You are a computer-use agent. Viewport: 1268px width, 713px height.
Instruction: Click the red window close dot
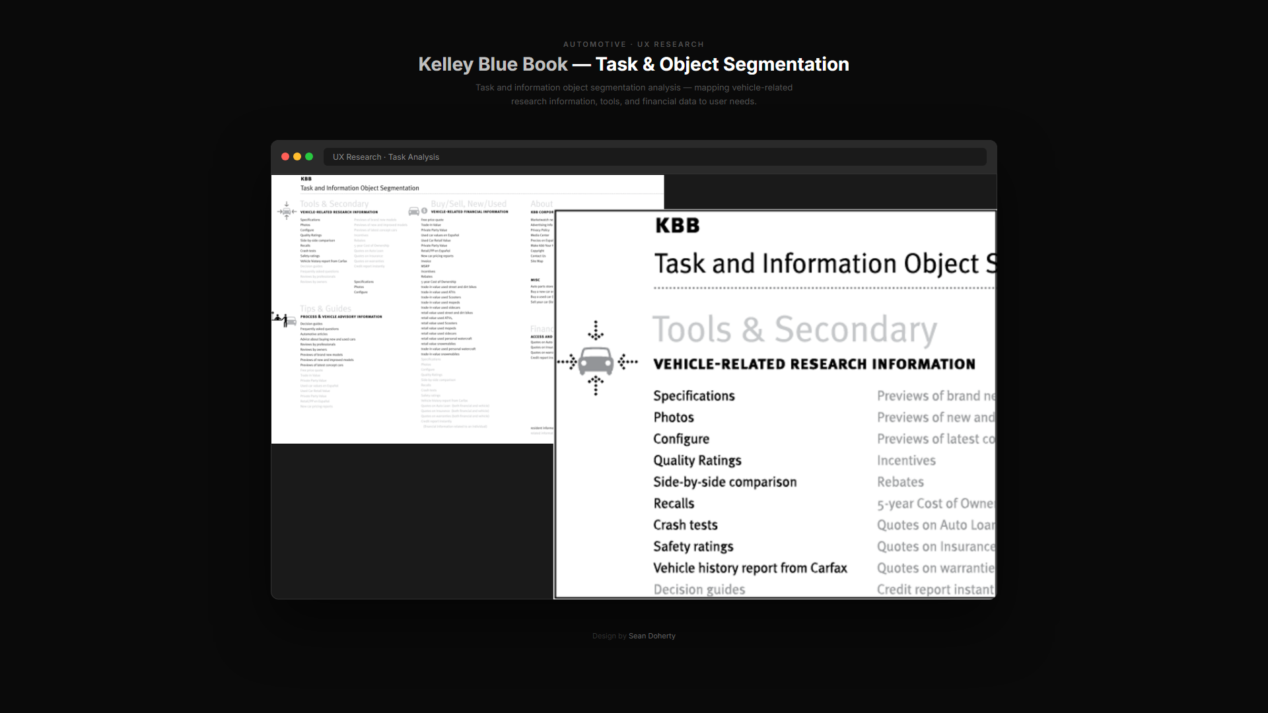coord(285,156)
